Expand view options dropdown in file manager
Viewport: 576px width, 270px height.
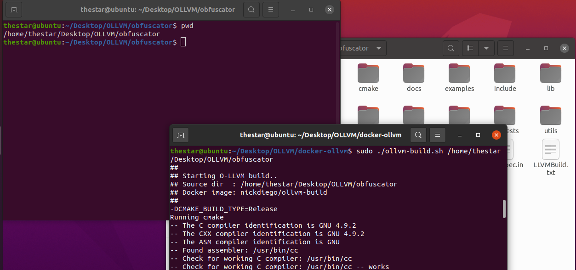tap(486, 48)
